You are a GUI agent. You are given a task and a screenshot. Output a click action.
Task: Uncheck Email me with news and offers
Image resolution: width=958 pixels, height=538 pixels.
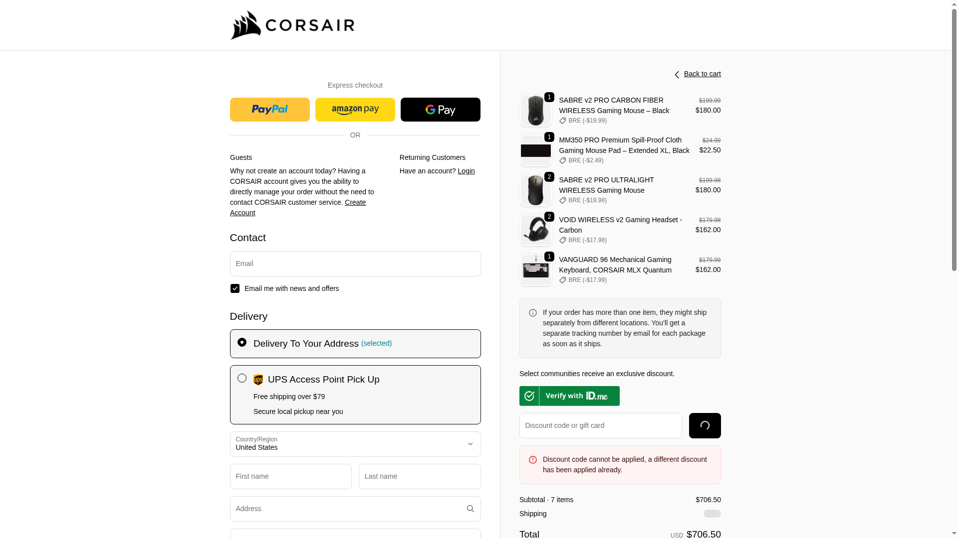tap(235, 288)
